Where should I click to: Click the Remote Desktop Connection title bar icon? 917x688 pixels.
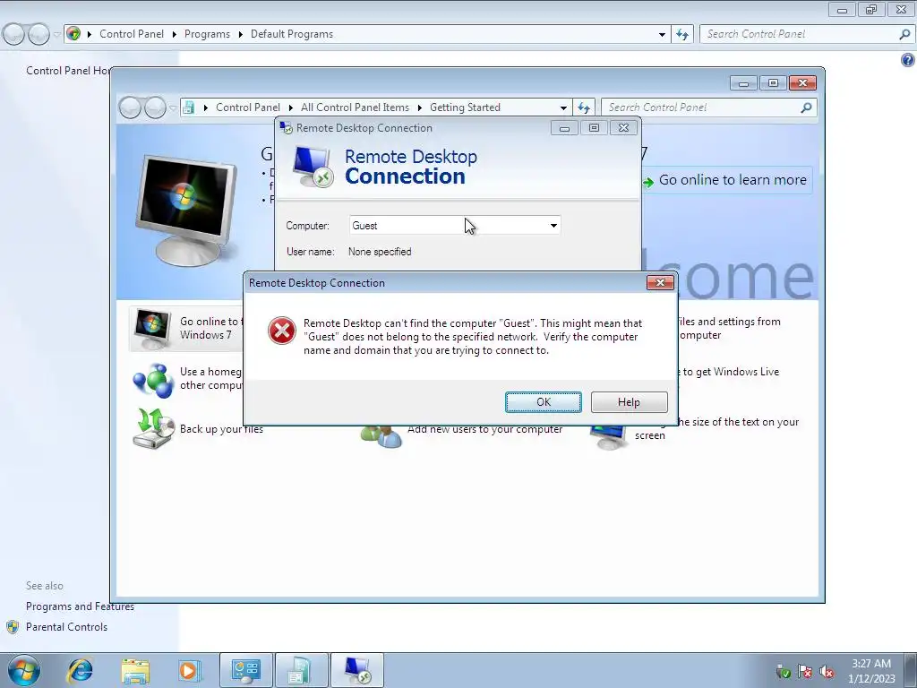(x=286, y=127)
